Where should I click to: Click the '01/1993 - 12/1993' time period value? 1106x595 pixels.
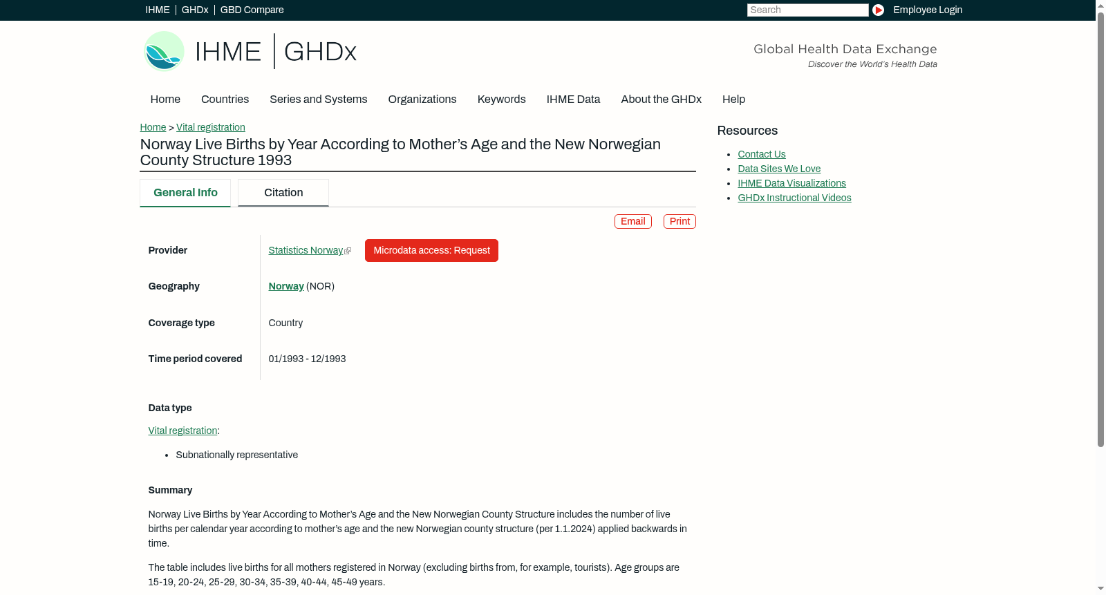(x=307, y=359)
